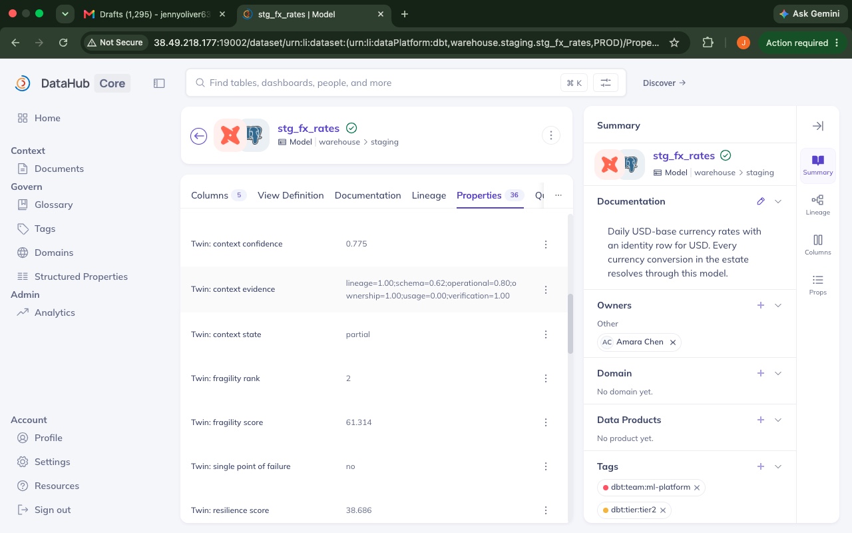Edit documentation with the pencil icon
The image size is (852, 533).
pos(761,201)
